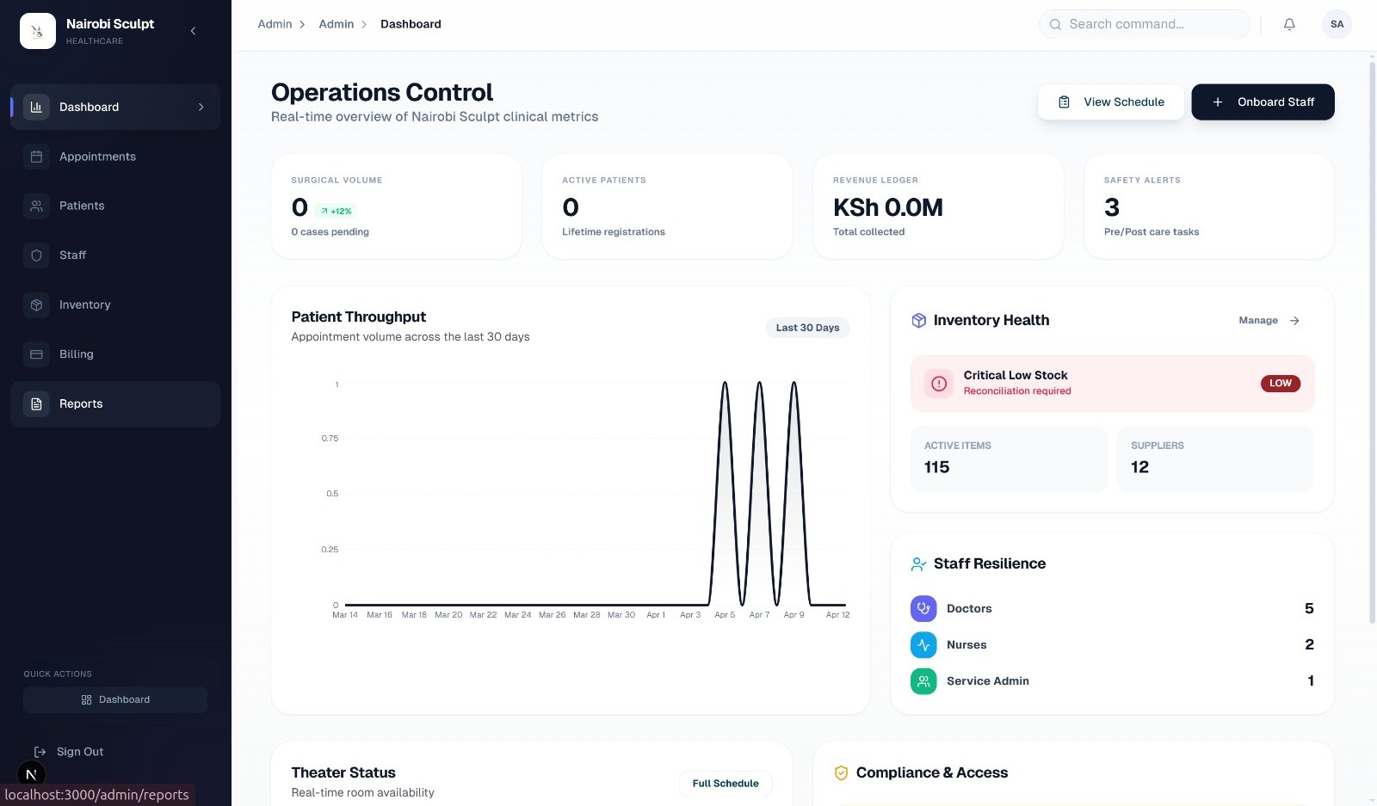
Task: Select the Patients sidebar icon
Action: point(36,206)
